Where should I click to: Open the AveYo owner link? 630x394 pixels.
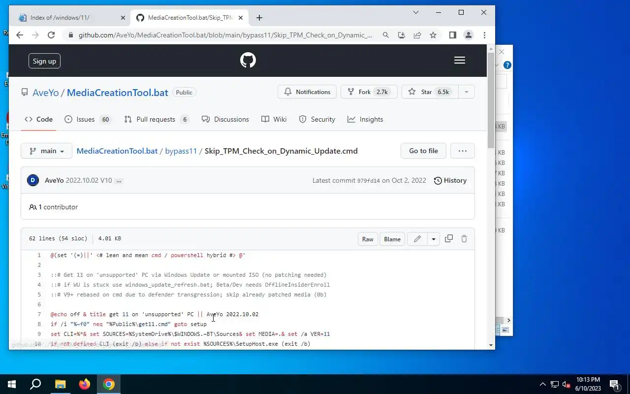(45, 93)
